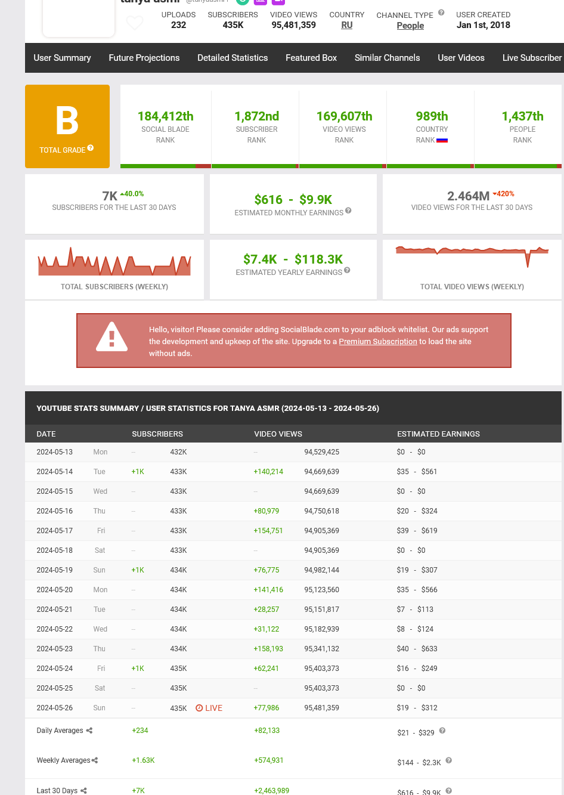
Task: Click the orange B Total Grade box
Action: pyautogui.click(x=67, y=126)
